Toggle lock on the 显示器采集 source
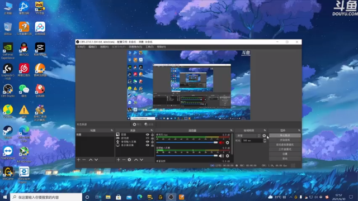This screenshot has width=358, height=201. (x=152, y=145)
